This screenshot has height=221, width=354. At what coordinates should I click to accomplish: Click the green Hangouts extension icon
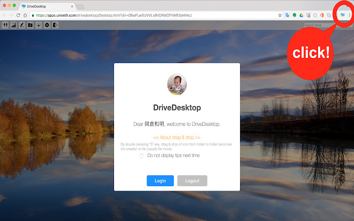tap(294, 15)
